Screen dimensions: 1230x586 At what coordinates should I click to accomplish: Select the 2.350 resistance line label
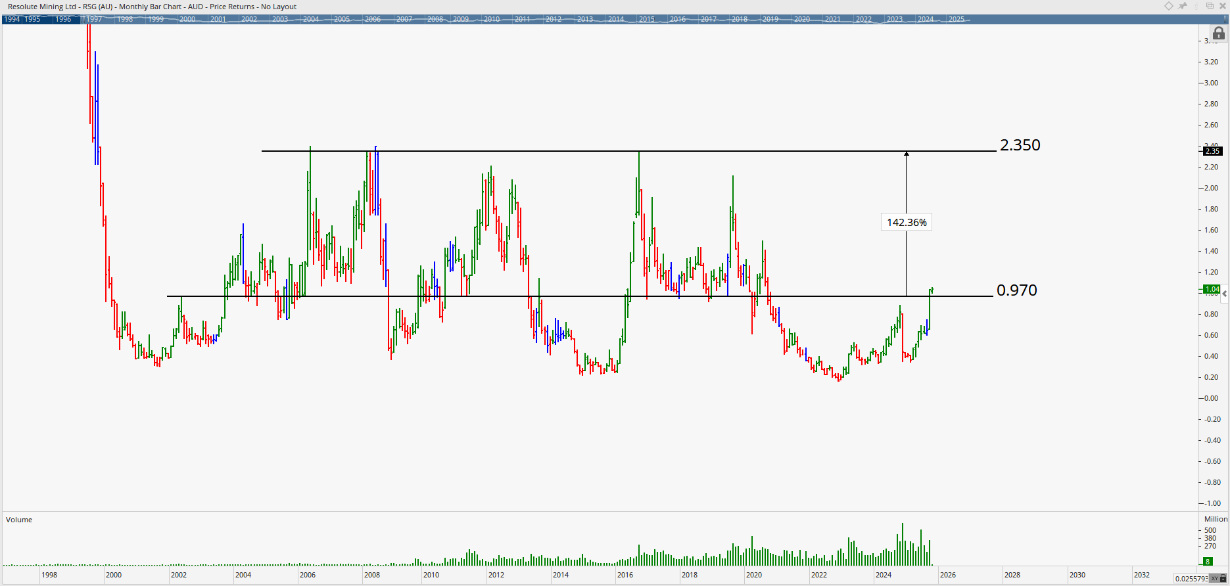1020,145
